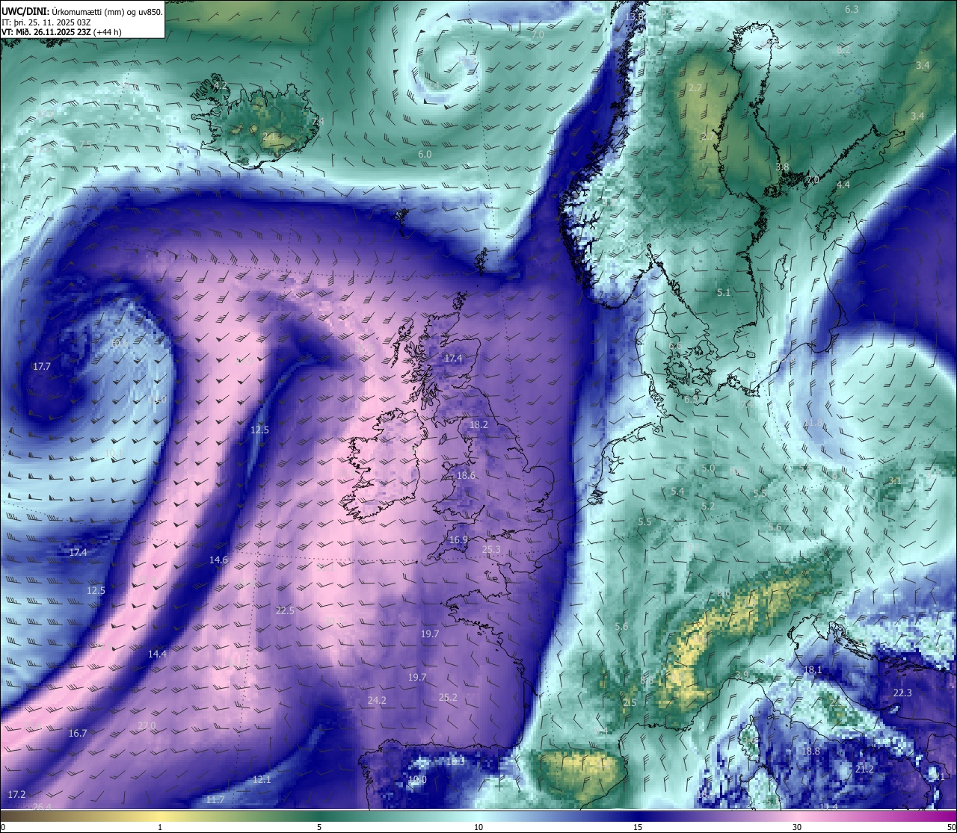Click the 4.4 value label

click(843, 185)
